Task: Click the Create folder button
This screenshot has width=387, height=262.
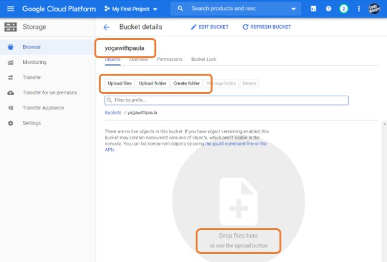Action: coord(186,83)
